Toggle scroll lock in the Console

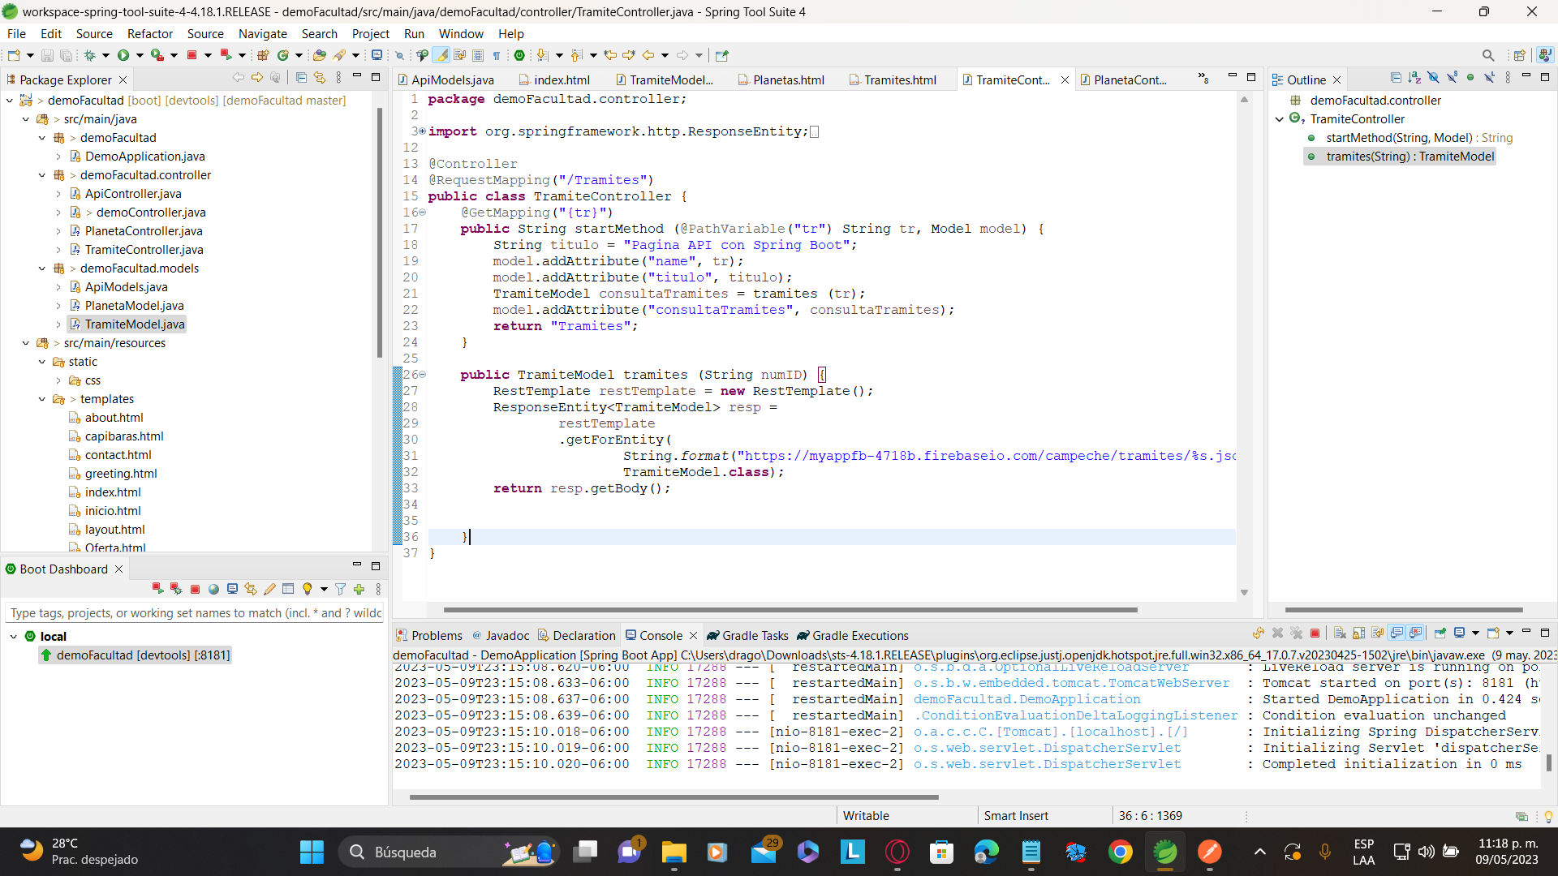[x=1358, y=633]
